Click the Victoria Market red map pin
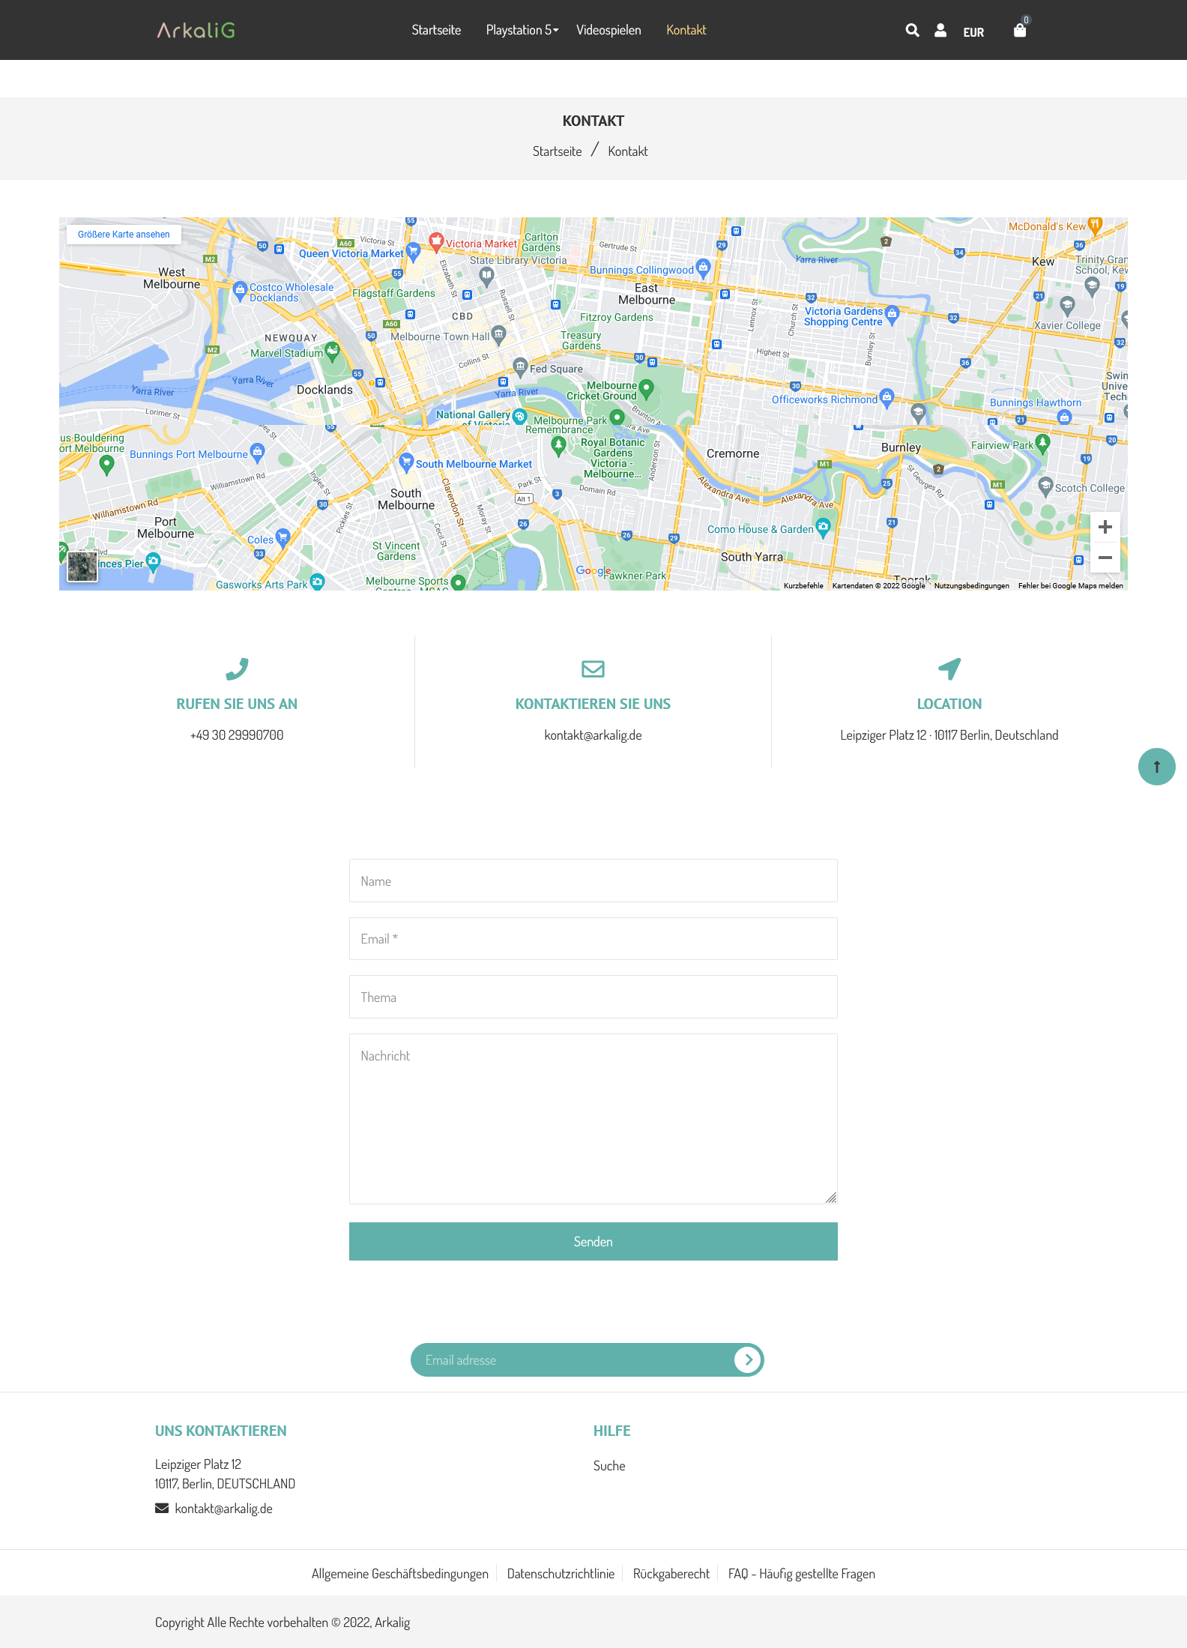 (436, 241)
